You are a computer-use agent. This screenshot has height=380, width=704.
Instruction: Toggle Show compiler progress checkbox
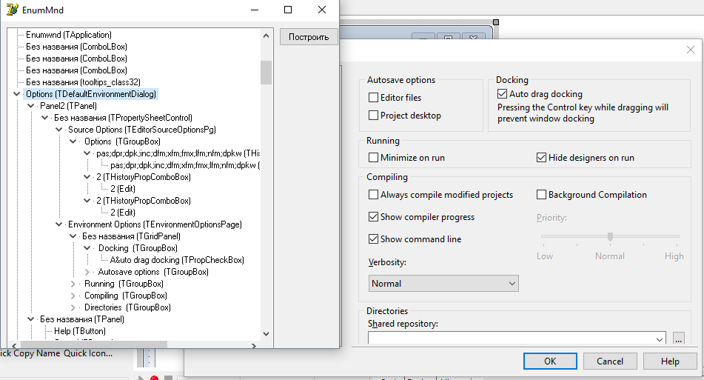click(x=373, y=217)
